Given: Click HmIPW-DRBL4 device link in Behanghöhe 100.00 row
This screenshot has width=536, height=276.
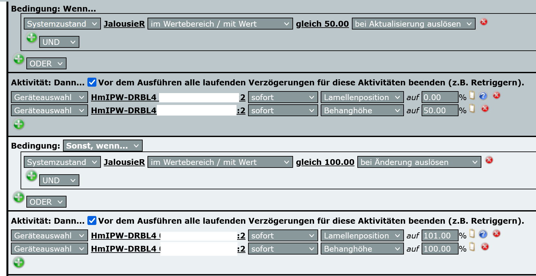Looking at the screenshot, I should click(x=168, y=249).
